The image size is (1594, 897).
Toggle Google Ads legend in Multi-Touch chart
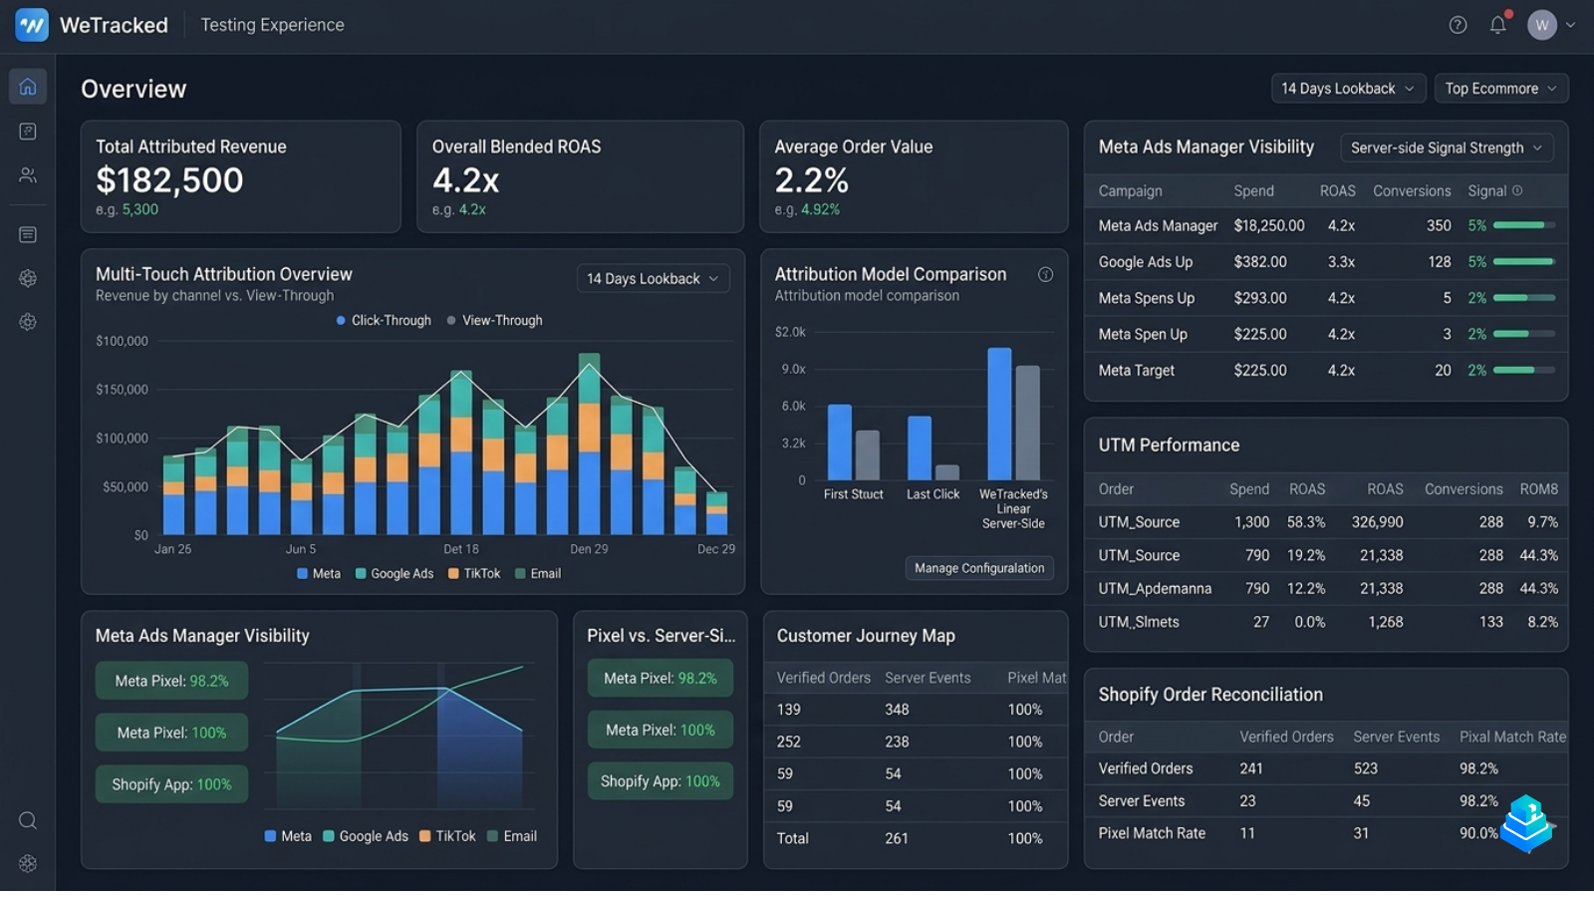click(x=395, y=573)
